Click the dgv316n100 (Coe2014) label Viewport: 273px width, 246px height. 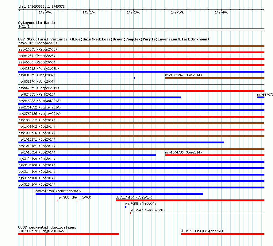[37, 184]
